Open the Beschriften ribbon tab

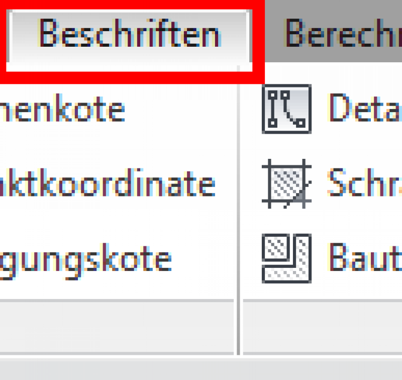(129, 36)
